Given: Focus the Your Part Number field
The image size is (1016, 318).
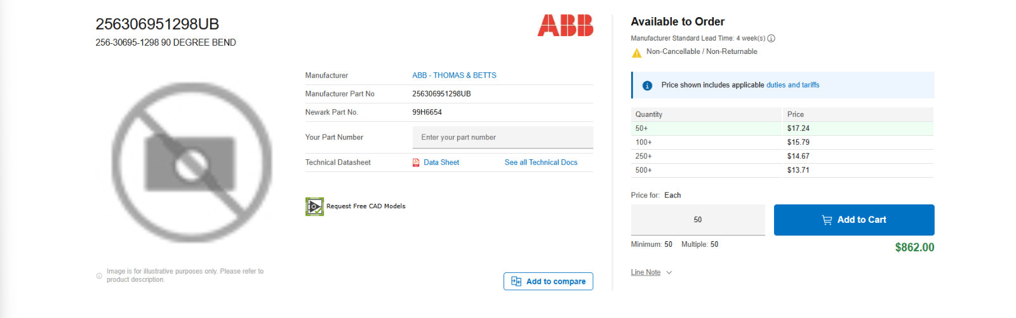Looking at the screenshot, I should [502, 137].
